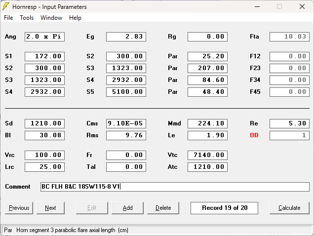The width and height of the screenshot is (314, 236).
Task: Click the Tal field
Action: coord(126,167)
